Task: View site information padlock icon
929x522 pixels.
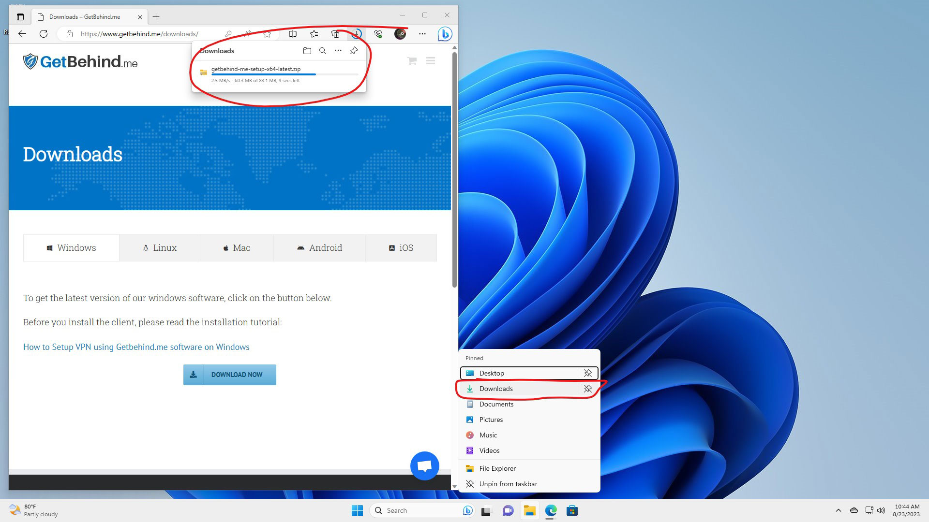Action: pyautogui.click(x=70, y=34)
